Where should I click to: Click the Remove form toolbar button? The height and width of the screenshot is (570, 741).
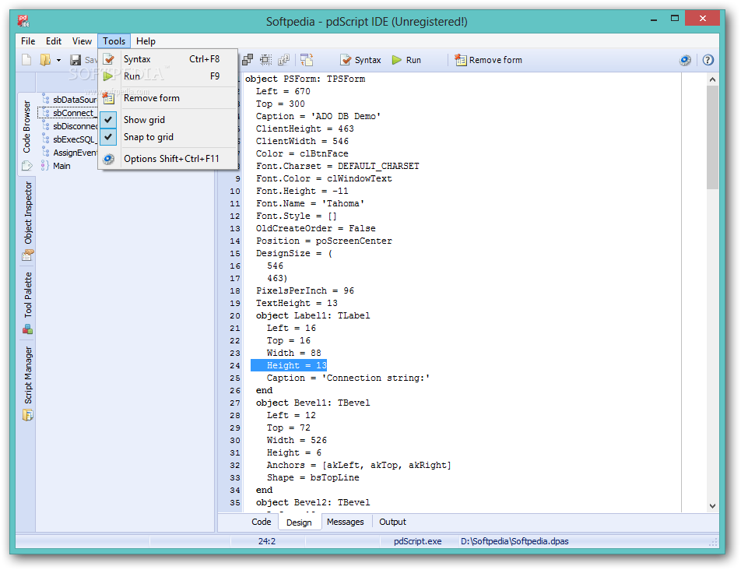[x=488, y=60]
